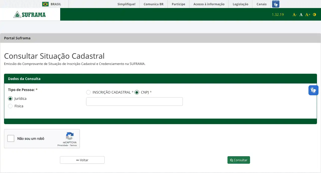Reset font size with A button
321x173 pixels.
tap(301, 15)
